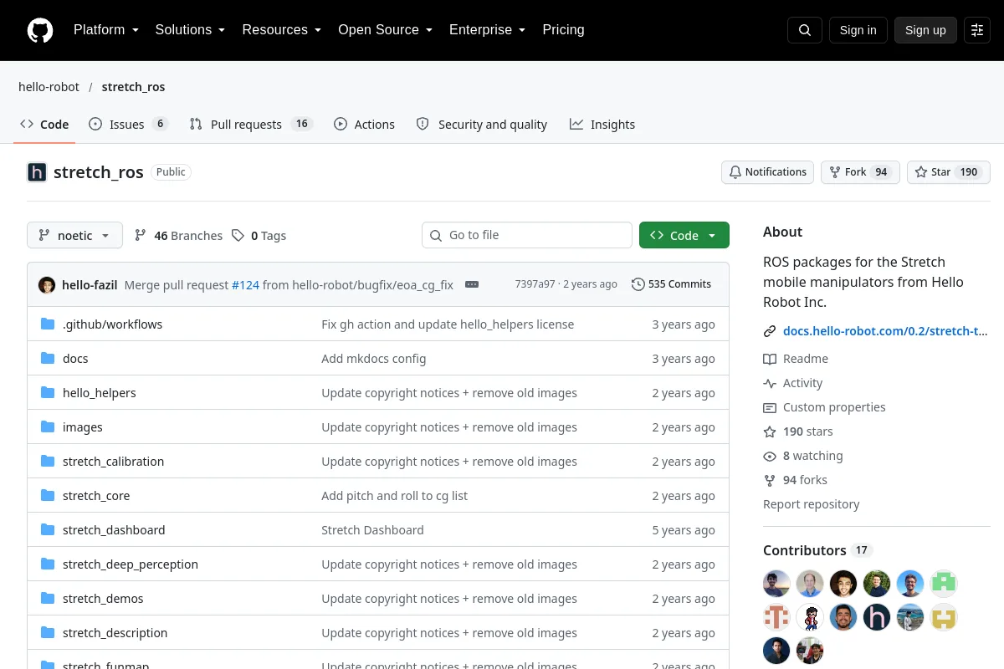Click the contributor avatar with letter h

coord(877,617)
